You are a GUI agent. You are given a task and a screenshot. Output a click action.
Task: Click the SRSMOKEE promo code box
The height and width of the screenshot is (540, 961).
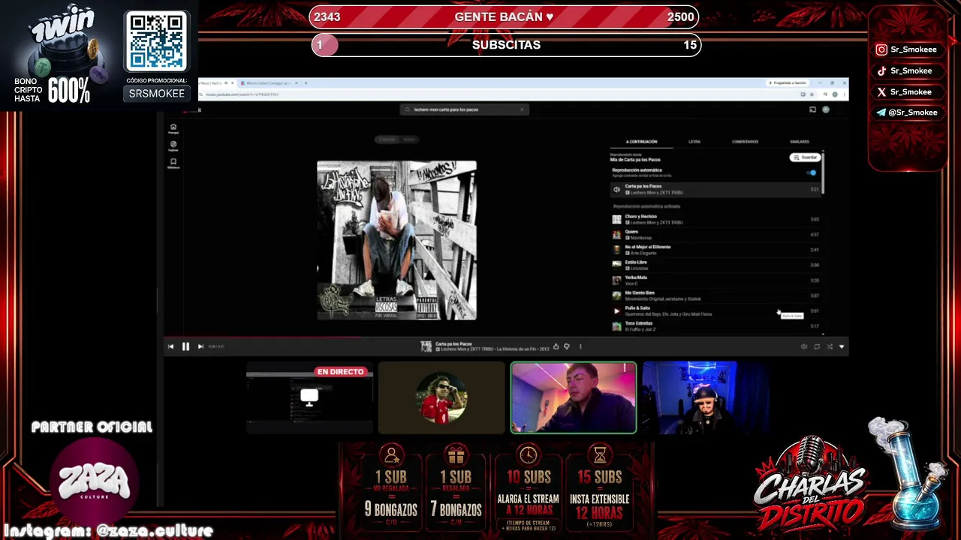[x=157, y=93]
